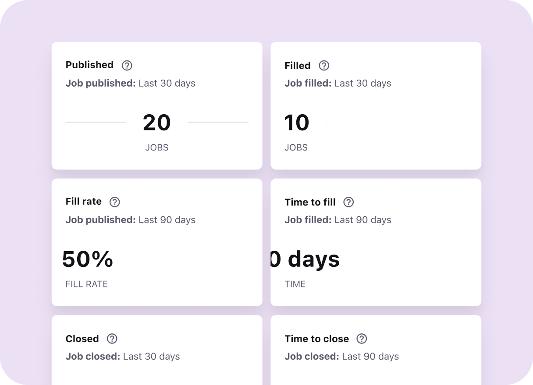The height and width of the screenshot is (385, 533).
Task: Click the JOBS label under the Published count
Action: pyautogui.click(x=156, y=147)
